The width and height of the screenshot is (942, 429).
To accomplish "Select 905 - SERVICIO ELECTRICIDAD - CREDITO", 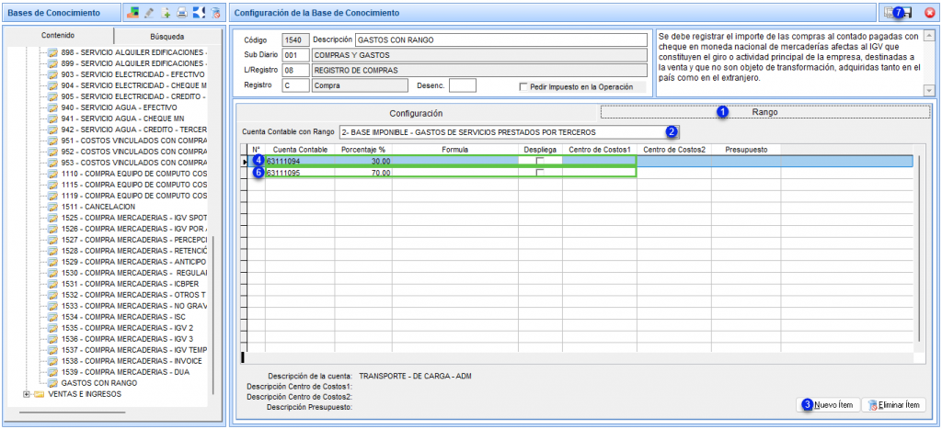I will [x=133, y=96].
